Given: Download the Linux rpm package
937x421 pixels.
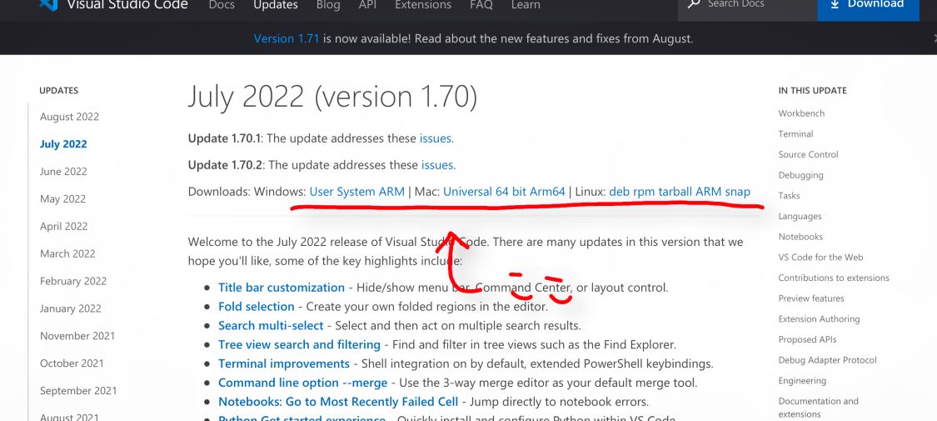Looking at the screenshot, I should (644, 192).
